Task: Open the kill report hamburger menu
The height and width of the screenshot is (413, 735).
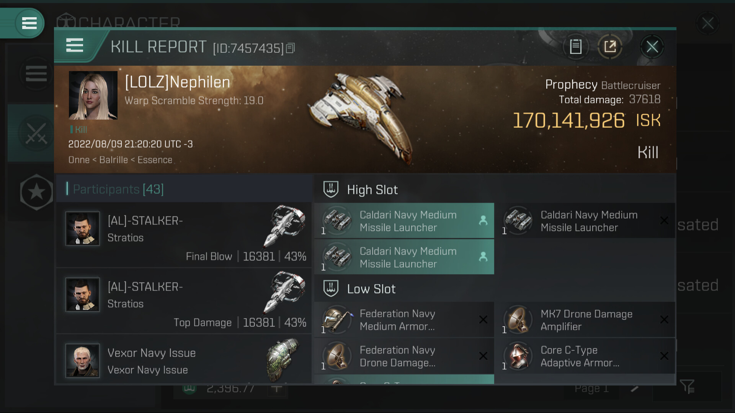Action: (75, 46)
